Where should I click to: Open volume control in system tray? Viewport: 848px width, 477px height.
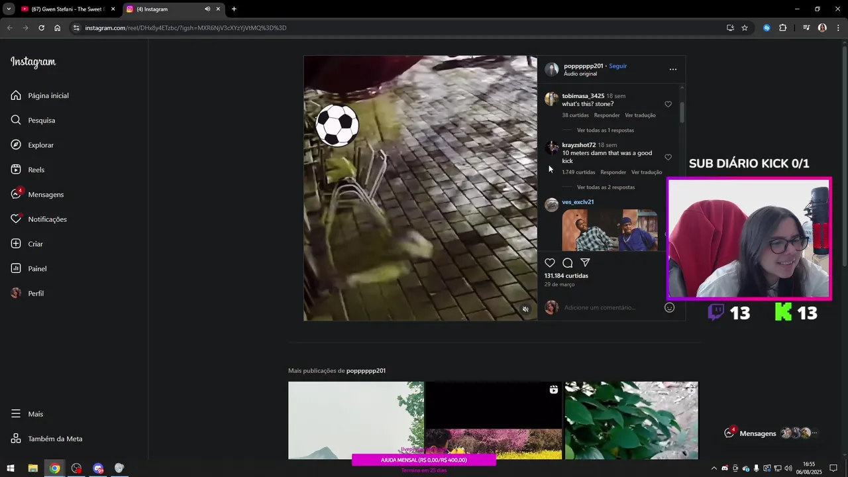(x=788, y=468)
